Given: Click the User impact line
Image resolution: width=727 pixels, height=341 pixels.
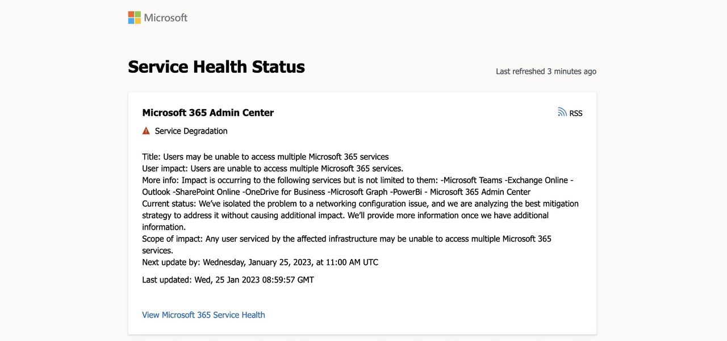Looking at the screenshot, I should click(x=273, y=168).
